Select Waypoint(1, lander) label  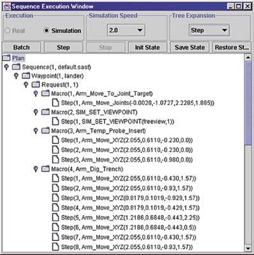57,76
